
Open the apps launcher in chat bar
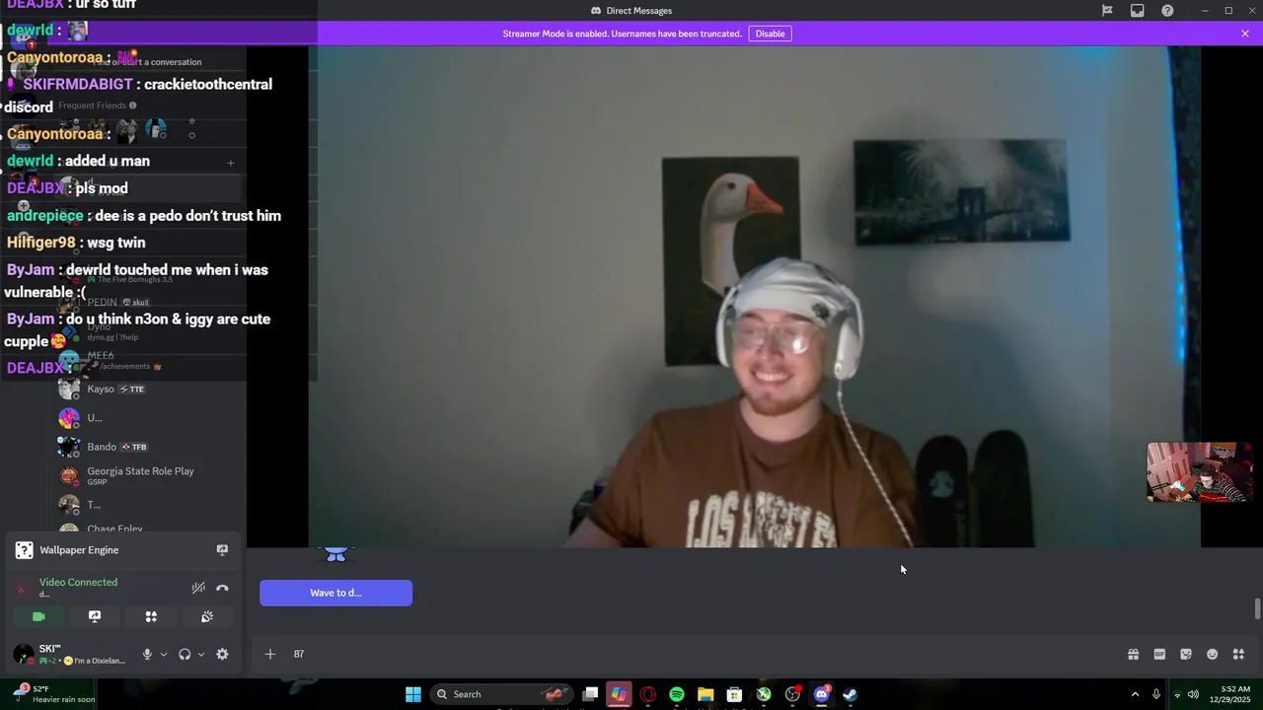pyautogui.click(x=1239, y=654)
